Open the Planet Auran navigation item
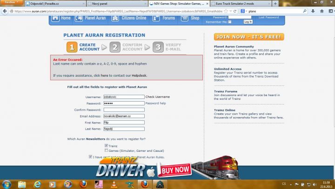This screenshot has height=189, width=335. tap(95, 18)
